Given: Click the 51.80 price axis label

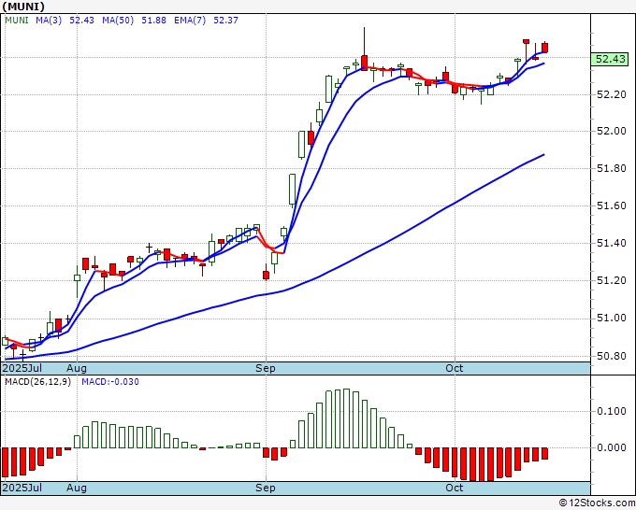Looking at the screenshot, I should pyautogui.click(x=612, y=168).
